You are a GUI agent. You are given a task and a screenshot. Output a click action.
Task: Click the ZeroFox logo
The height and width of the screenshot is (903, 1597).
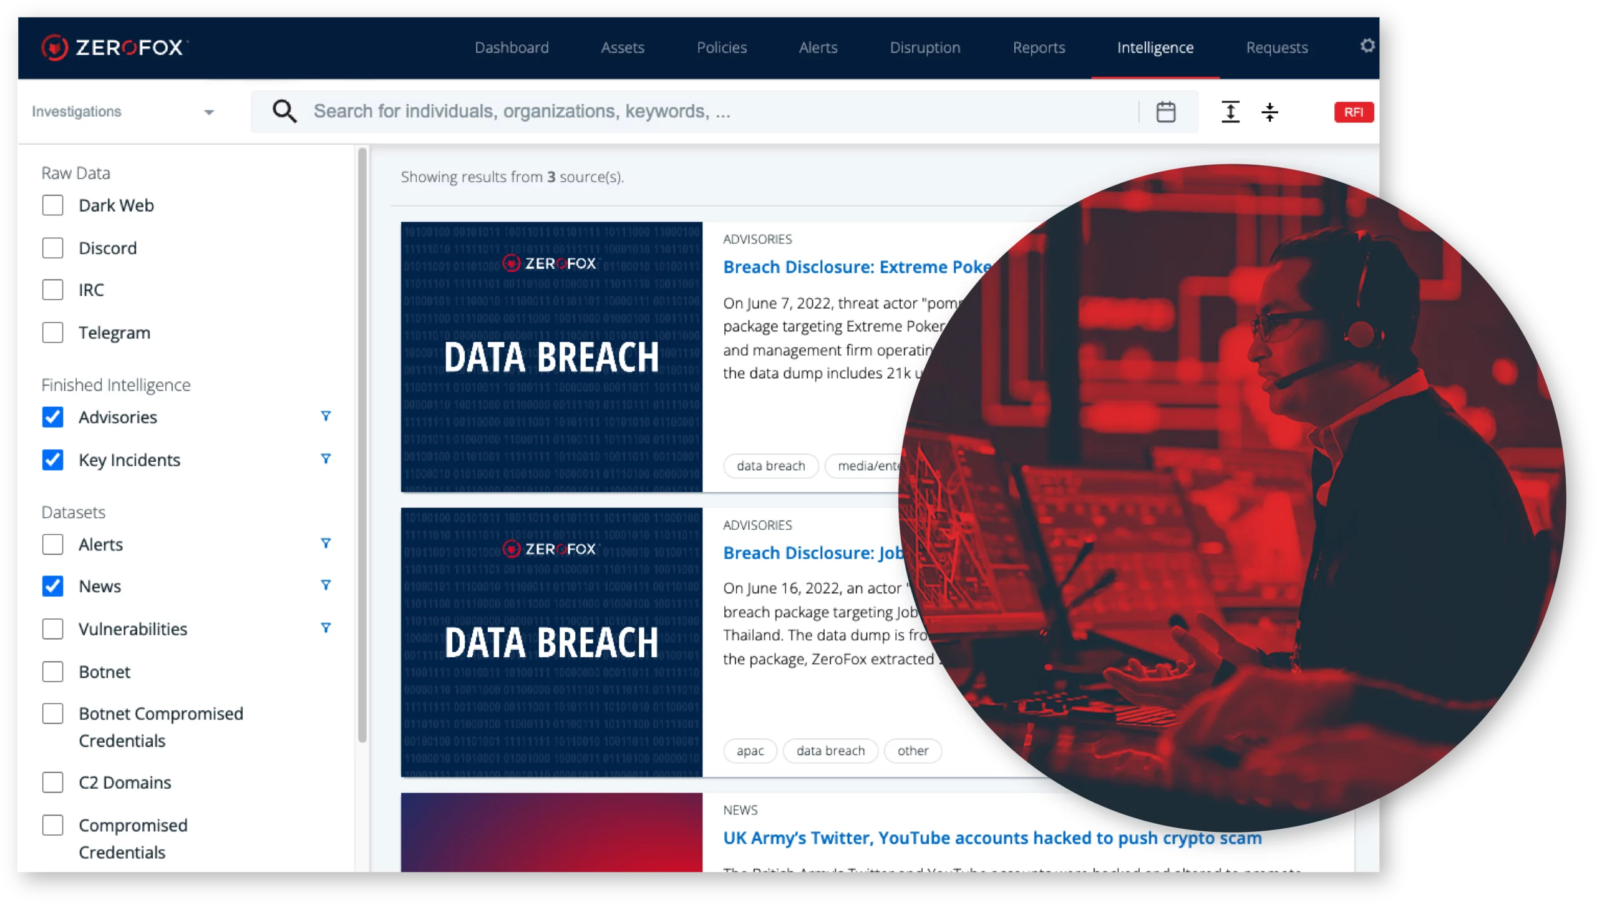114,47
